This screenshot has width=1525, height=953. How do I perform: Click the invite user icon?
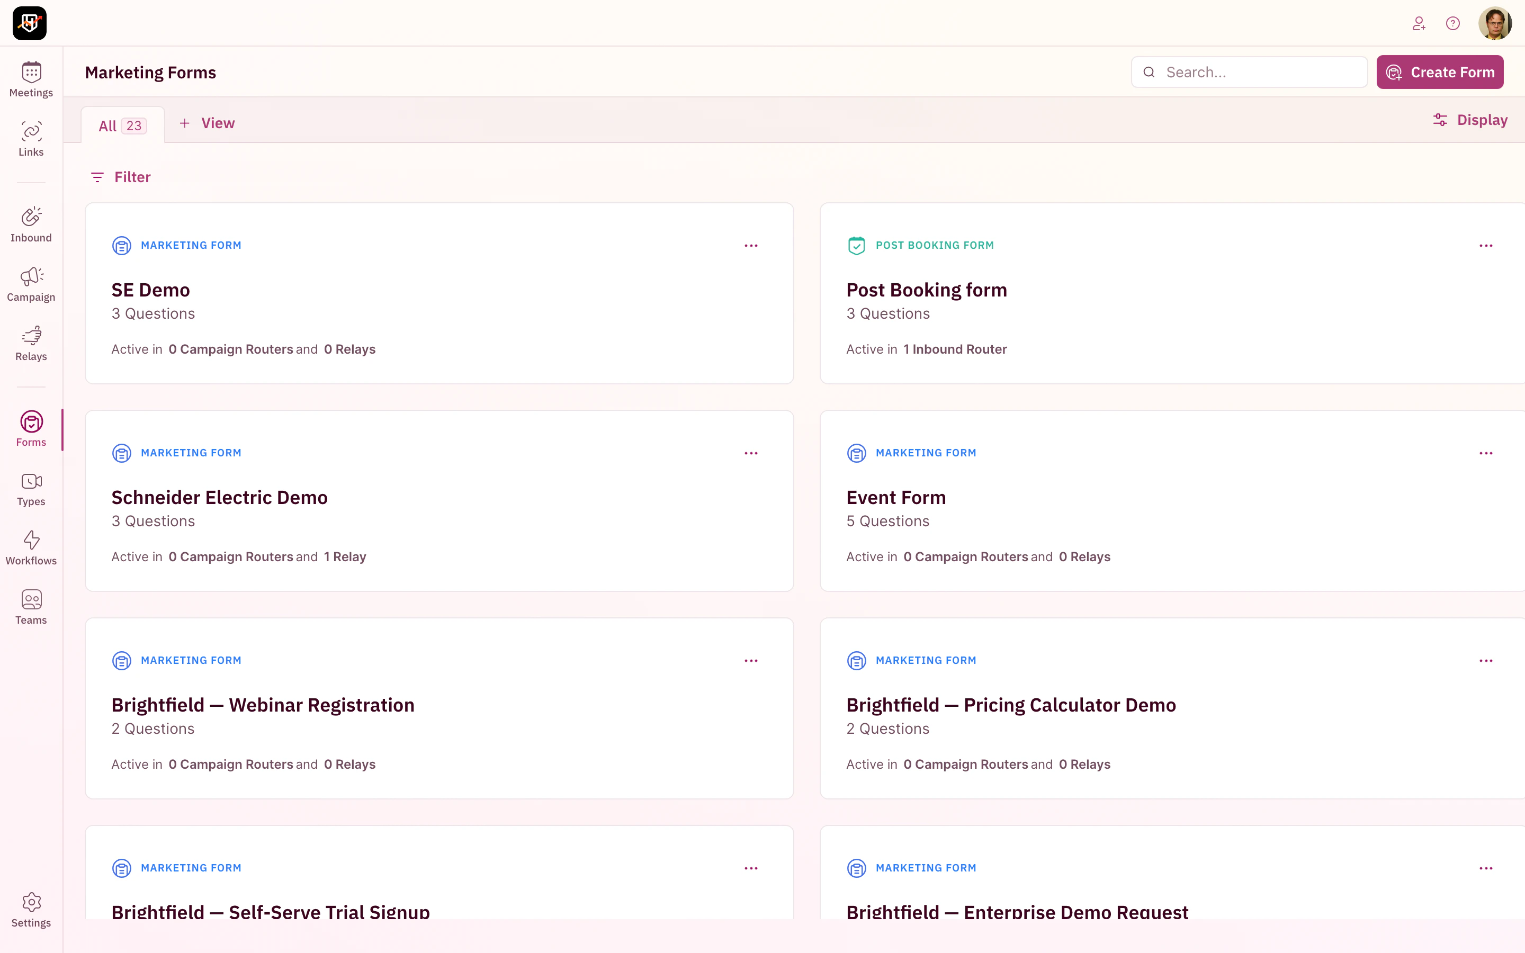pos(1419,23)
